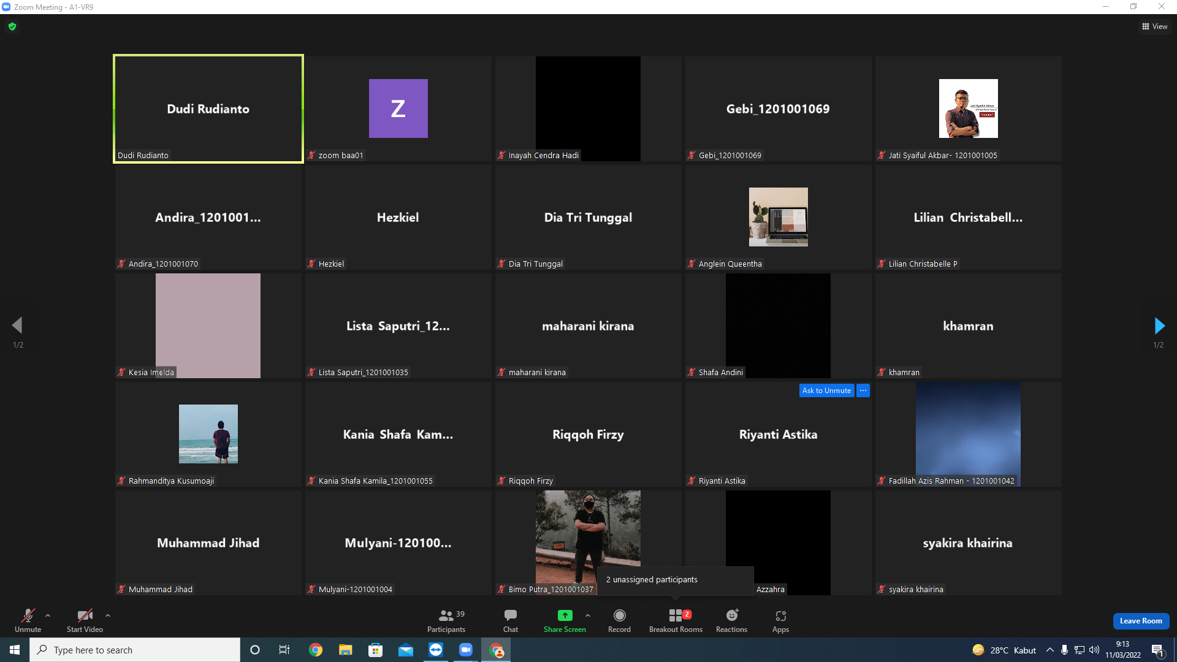The height and width of the screenshot is (662, 1177).
Task: Click the Dia Tri Tunggal name label
Action: click(535, 264)
